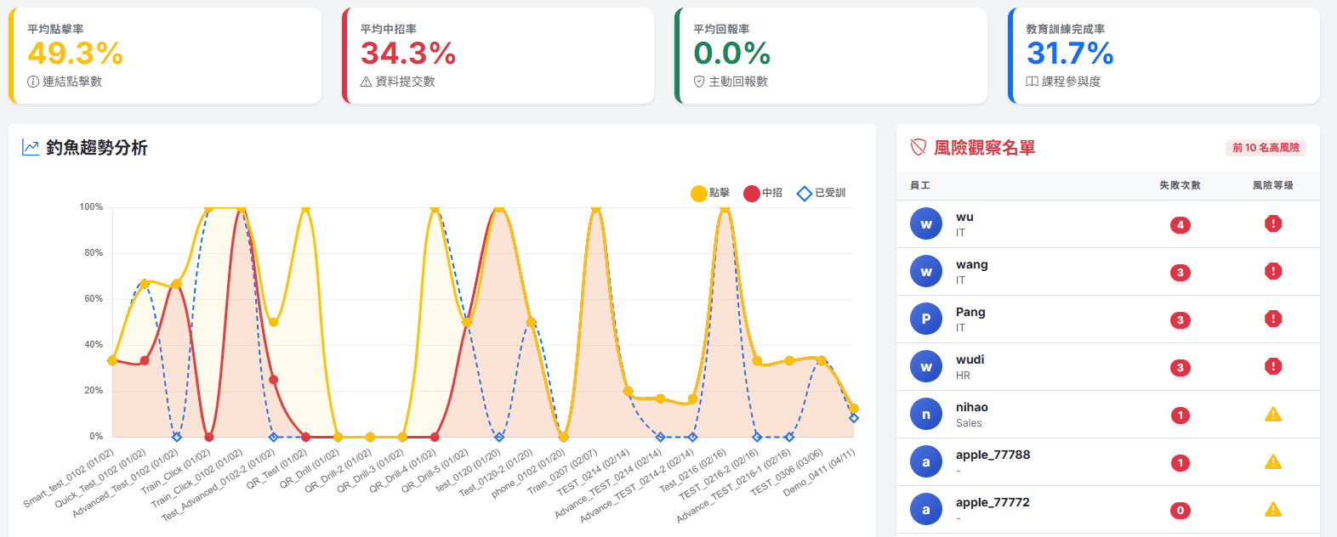Click the failure count badge 1 for nihao
This screenshot has width=1337, height=537.
pyautogui.click(x=1180, y=415)
